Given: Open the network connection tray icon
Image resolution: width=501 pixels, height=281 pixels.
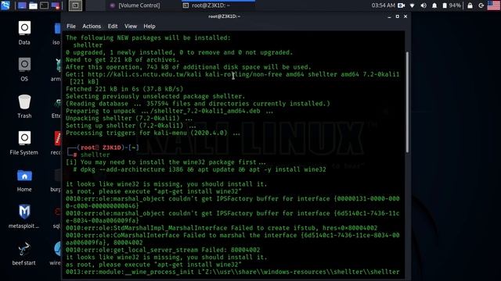Looking at the screenshot, I should 413,5.
